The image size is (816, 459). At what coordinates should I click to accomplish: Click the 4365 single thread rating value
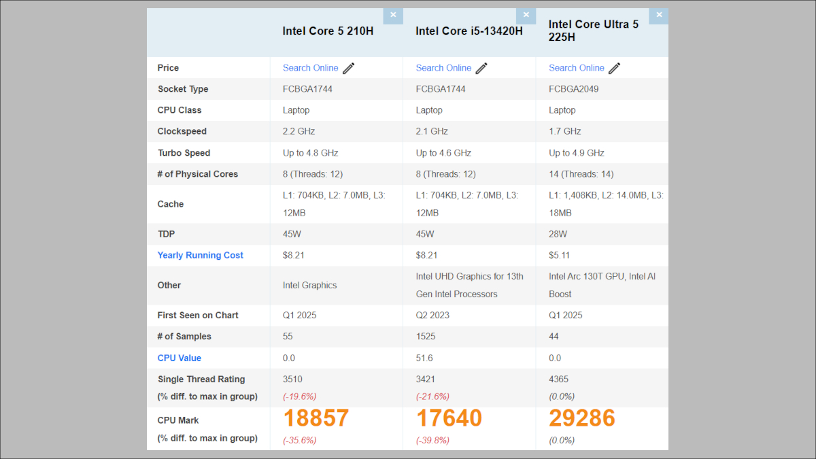click(559, 379)
